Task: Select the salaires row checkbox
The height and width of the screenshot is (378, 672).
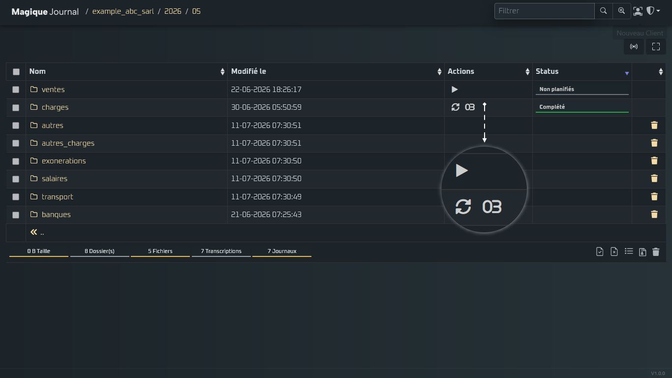Action: click(16, 179)
